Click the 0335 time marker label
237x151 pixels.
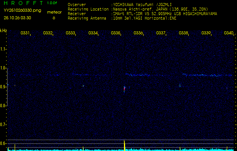coord(115,33)
